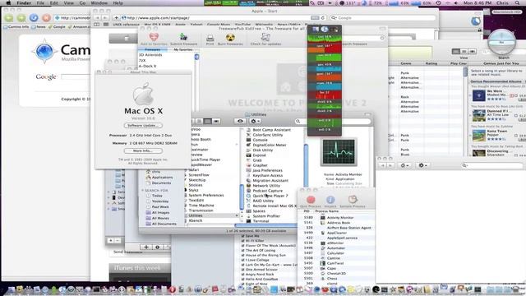Uncheck the Save Me song
The image size is (526, 296).
pyautogui.click(x=243, y=236)
